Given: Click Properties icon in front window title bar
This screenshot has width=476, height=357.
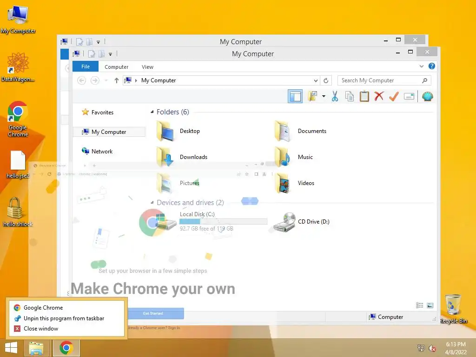Looking at the screenshot, I should (92, 54).
